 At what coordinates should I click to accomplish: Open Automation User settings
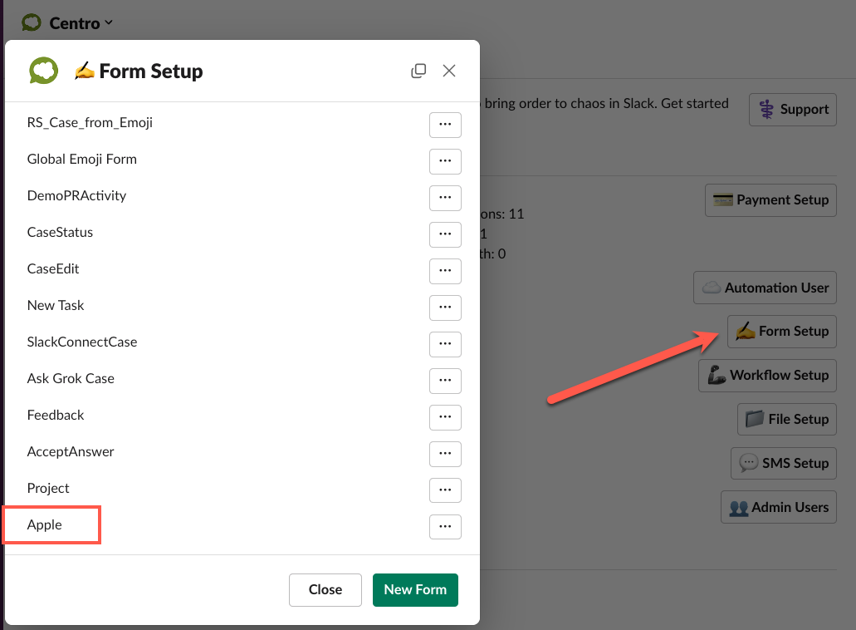coord(765,288)
